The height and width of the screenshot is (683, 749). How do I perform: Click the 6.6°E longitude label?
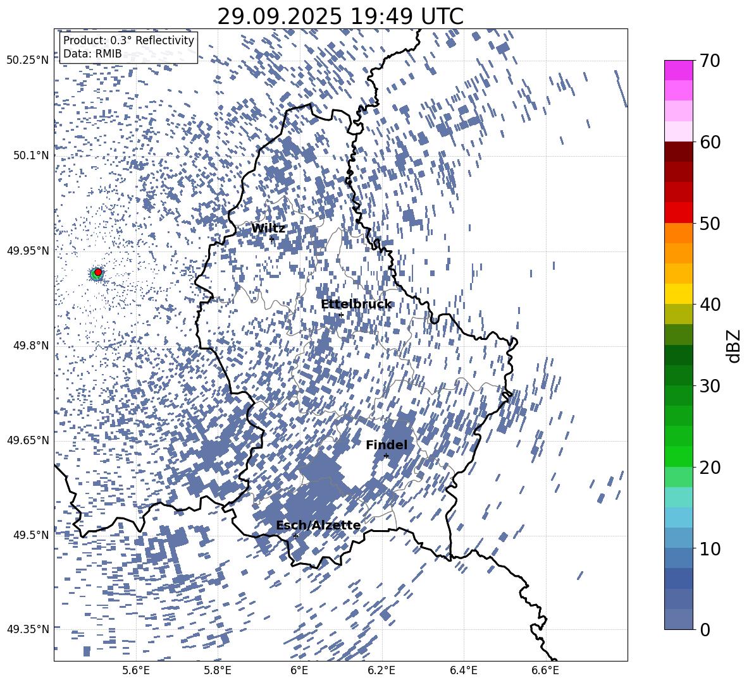click(x=545, y=670)
